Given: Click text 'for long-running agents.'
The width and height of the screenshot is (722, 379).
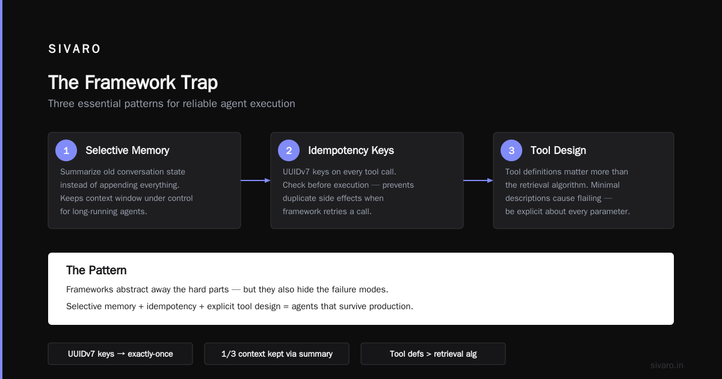Looking at the screenshot, I should click(x=103, y=211).
